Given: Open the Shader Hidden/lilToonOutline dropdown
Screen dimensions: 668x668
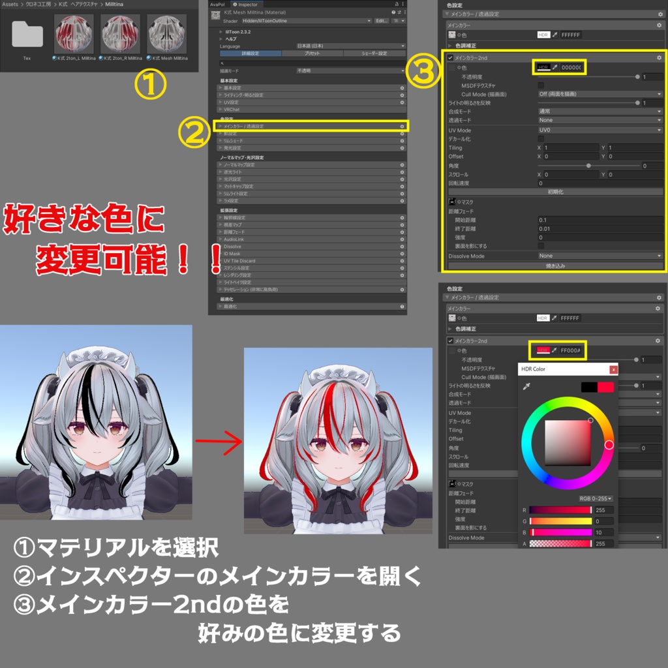Looking at the screenshot, I should pos(307,21).
